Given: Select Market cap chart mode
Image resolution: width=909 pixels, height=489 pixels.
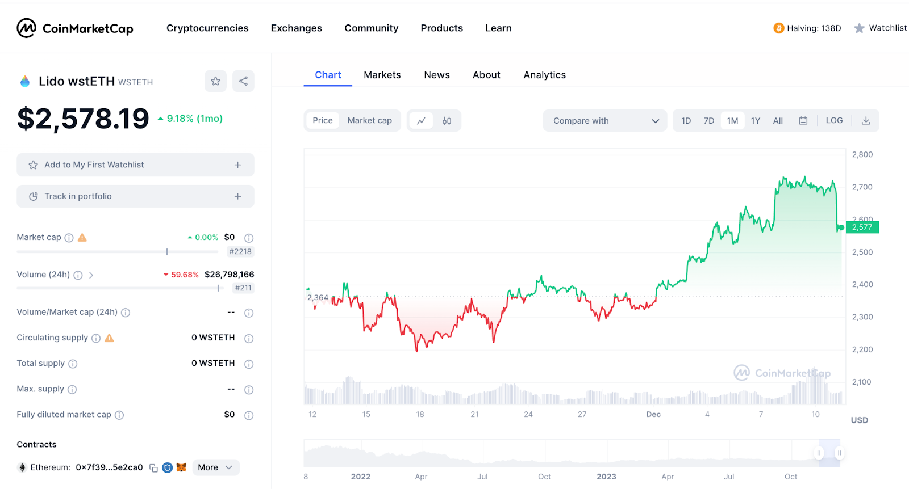Looking at the screenshot, I should [370, 120].
